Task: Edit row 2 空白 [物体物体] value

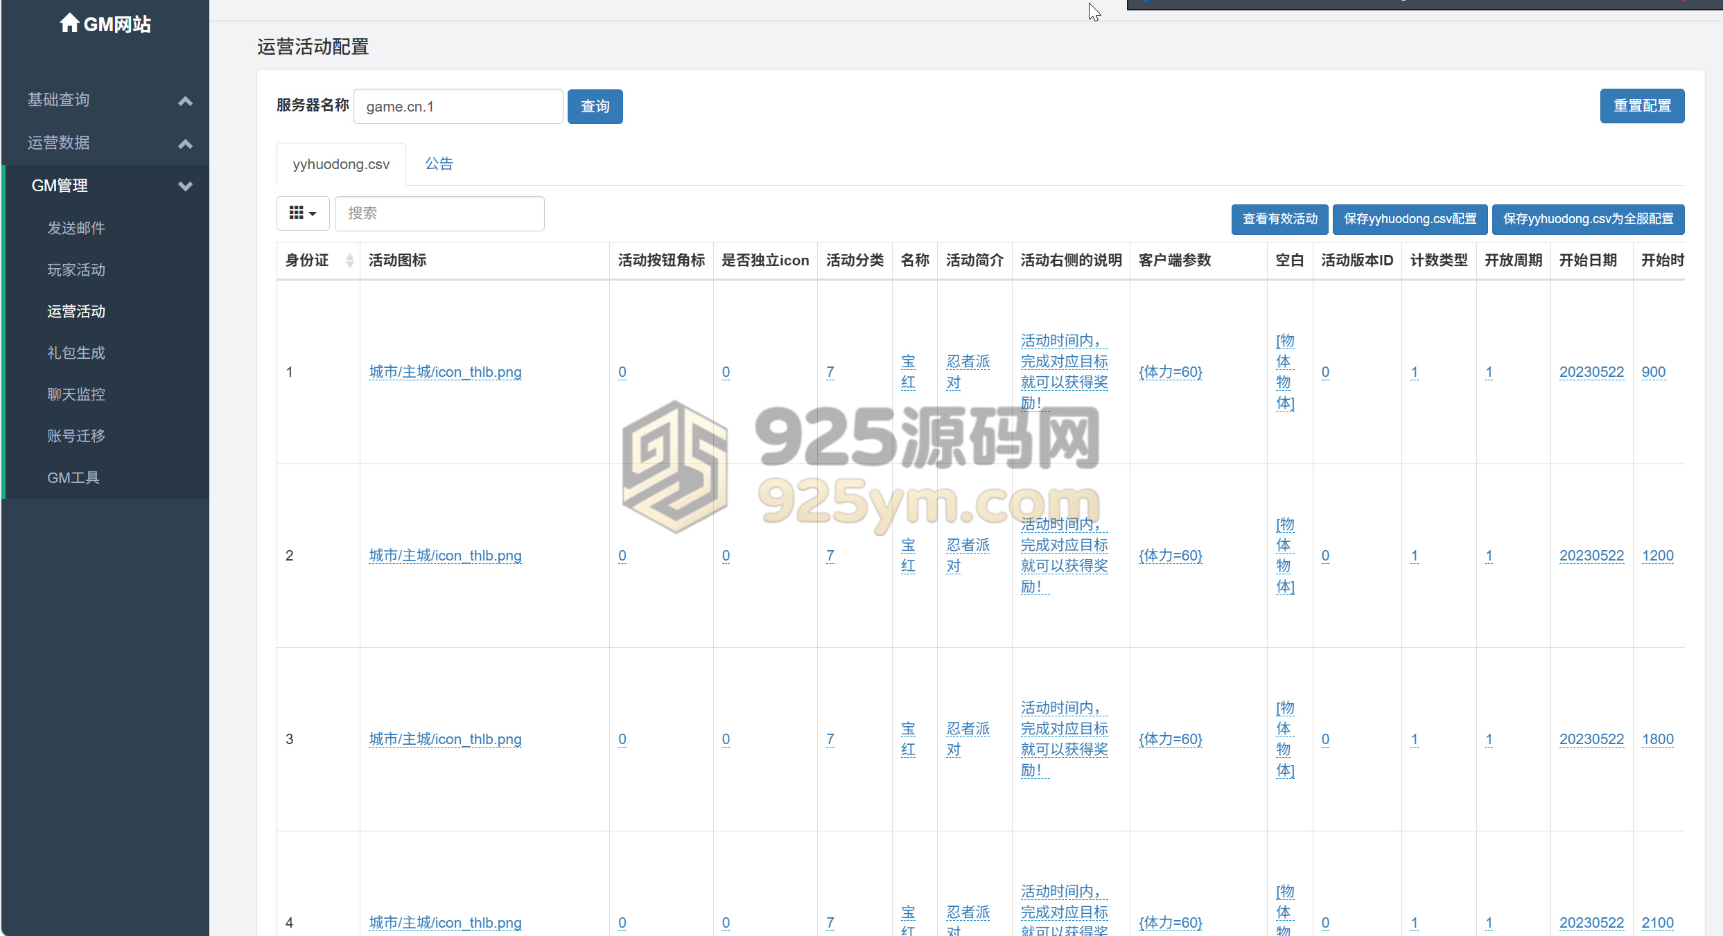Action: tap(1285, 556)
